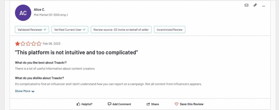Viewport: 279px width, 110px height.
Task: Click Alice C. reviewer name
Action: 39,10
